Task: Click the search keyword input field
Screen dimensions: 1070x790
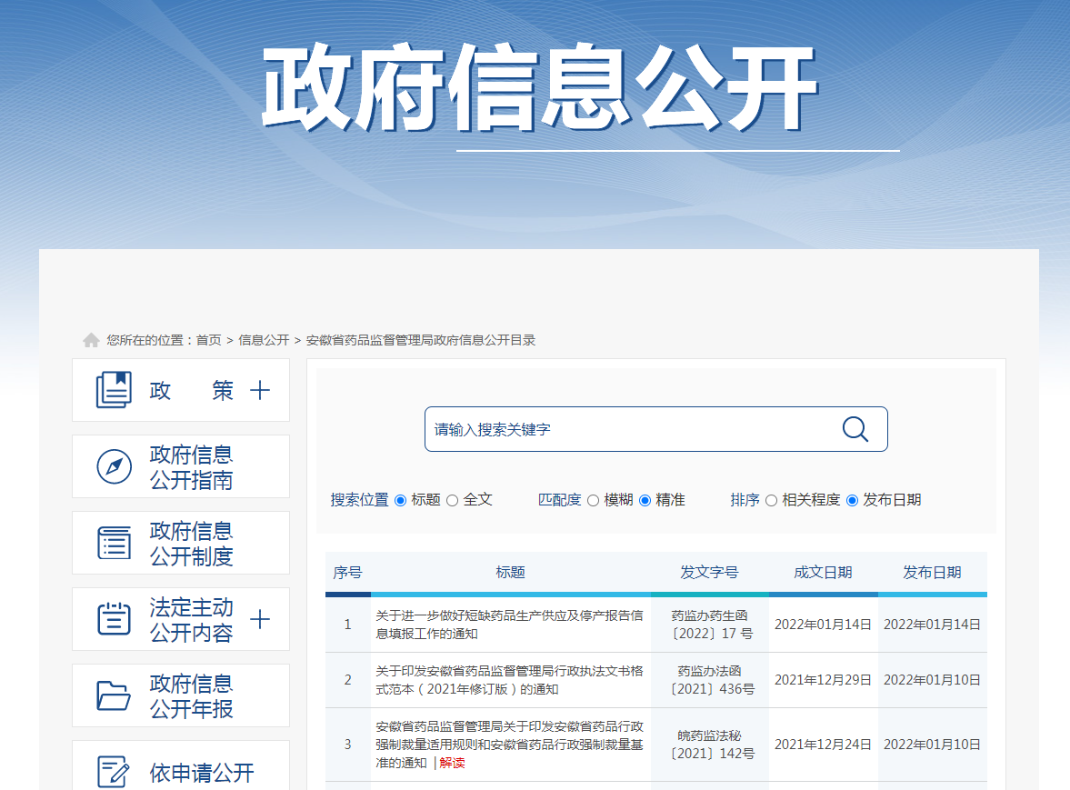Action: tap(627, 429)
